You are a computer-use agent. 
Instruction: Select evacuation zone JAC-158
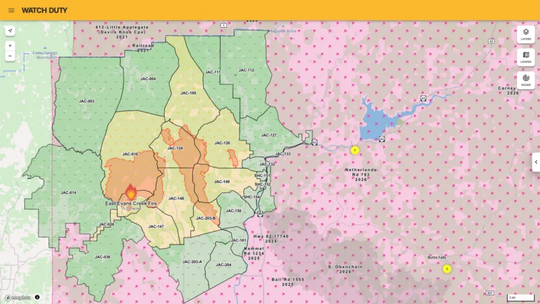click(x=234, y=211)
